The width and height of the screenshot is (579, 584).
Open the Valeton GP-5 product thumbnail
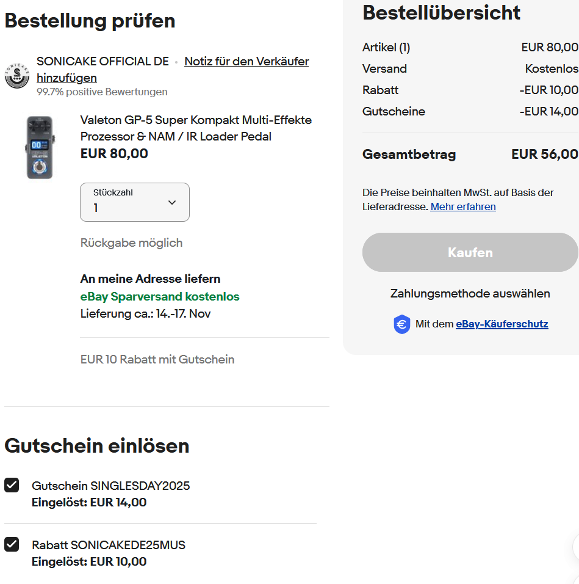pos(40,148)
